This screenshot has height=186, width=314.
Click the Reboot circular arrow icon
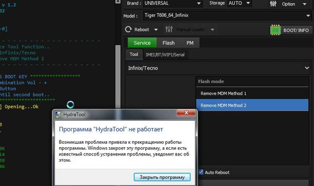click(129, 29)
